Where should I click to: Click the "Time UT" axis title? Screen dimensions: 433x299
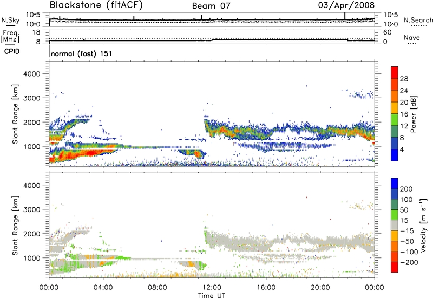212,295
